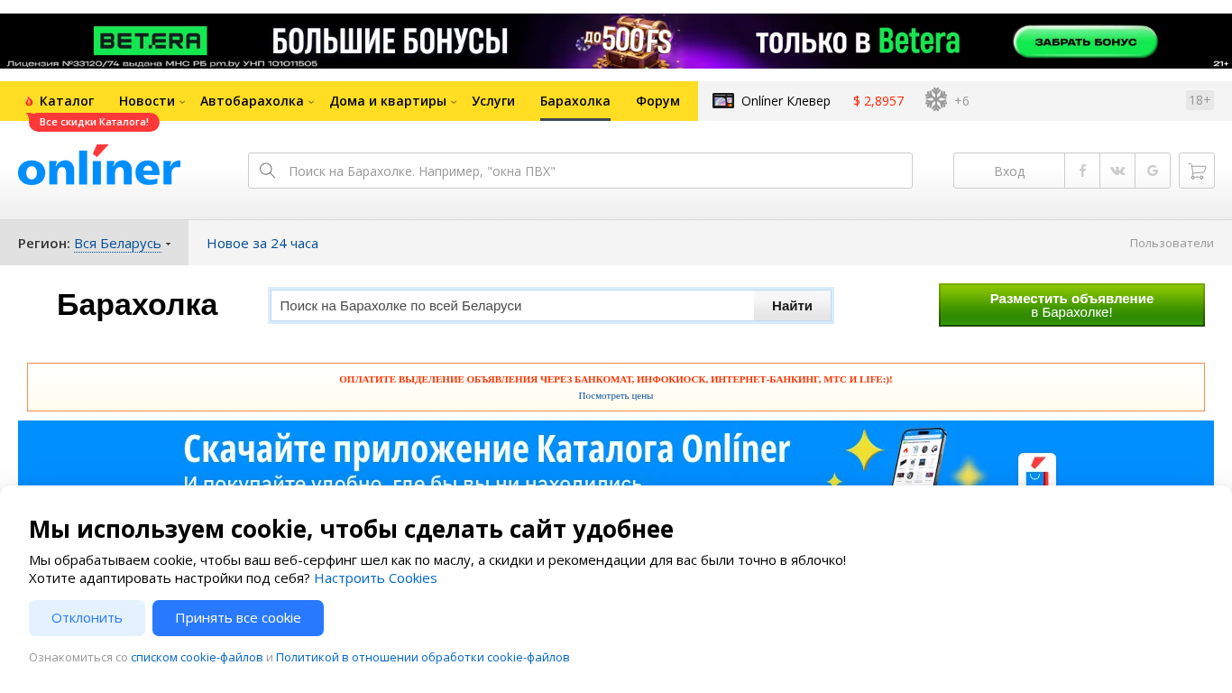Open Дома и квартиры section

(x=388, y=101)
